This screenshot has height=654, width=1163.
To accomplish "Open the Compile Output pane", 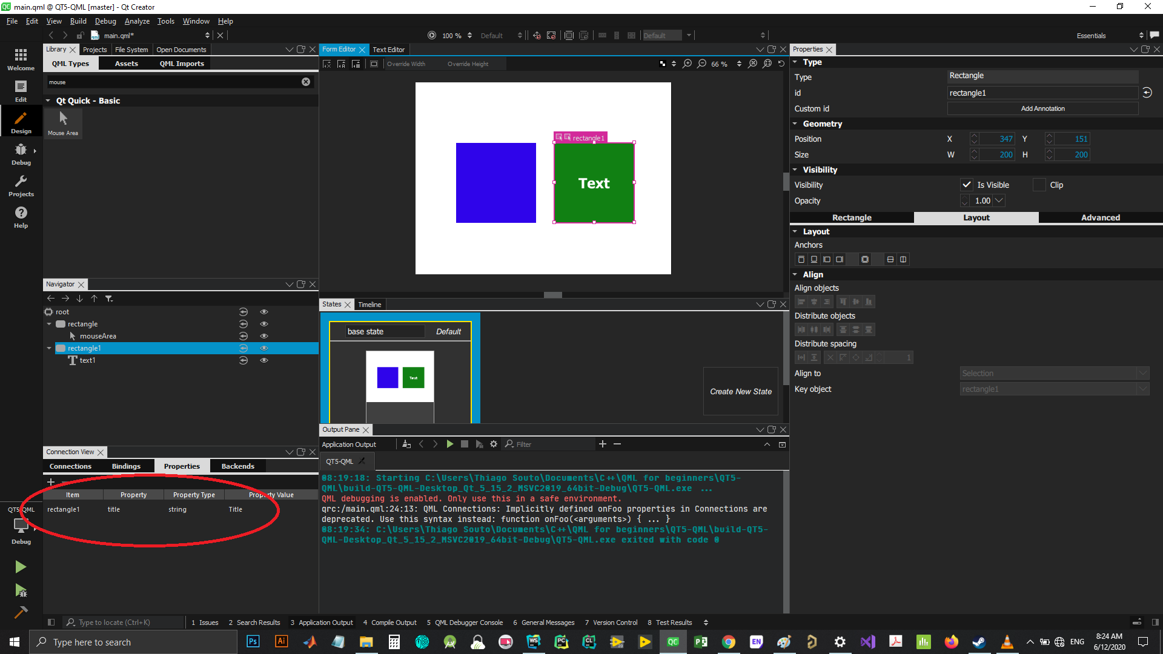I will coord(389,623).
